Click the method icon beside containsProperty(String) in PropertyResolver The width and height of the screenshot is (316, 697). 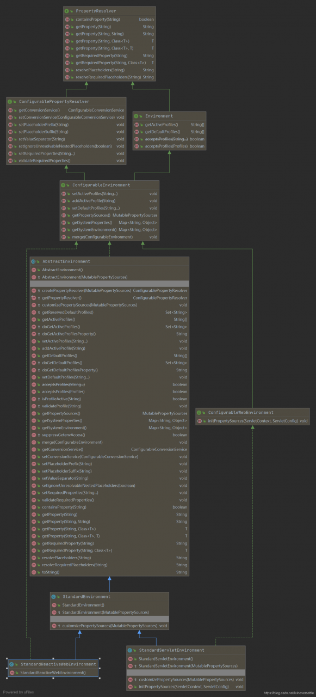coord(67,19)
